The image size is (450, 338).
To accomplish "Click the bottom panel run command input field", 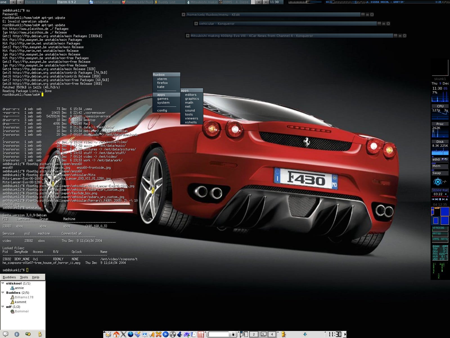I will click(x=219, y=334).
